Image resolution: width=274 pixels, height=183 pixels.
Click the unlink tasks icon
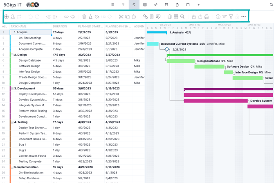point(73,17)
